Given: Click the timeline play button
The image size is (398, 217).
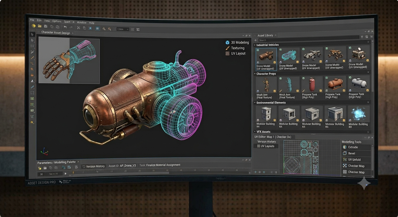Looking at the screenshot, I should (x=66, y=174).
